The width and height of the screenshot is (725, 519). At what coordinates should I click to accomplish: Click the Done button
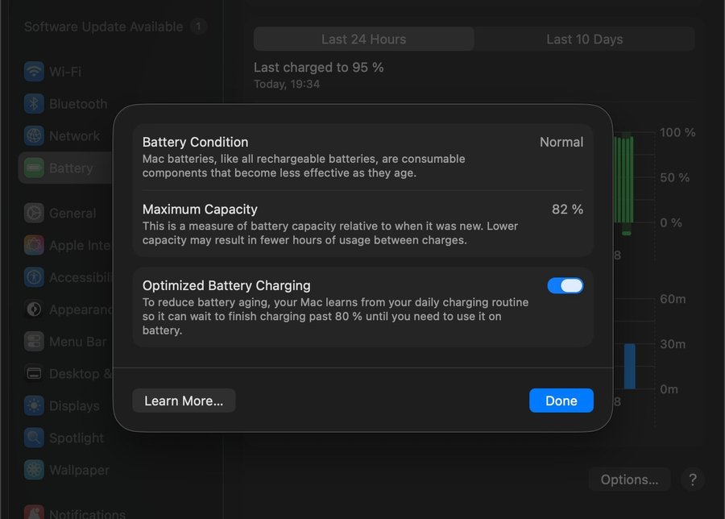[x=561, y=401]
